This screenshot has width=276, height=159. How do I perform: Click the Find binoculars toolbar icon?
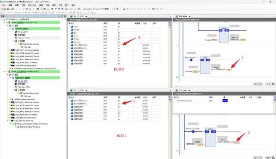pos(38,9)
